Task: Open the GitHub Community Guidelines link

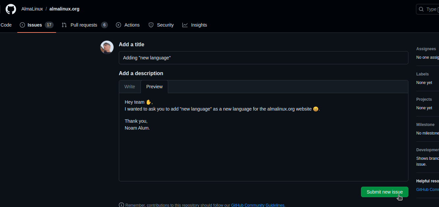Action: point(257,205)
